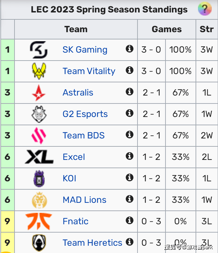Click the Astralis red star logo

(x=38, y=93)
